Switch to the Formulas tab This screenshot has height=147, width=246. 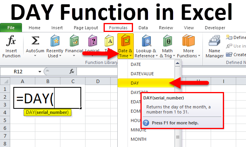(118, 28)
